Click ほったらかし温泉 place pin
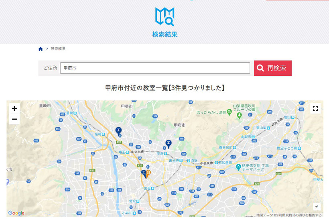The width and height of the screenshot is (329, 222). (x=229, y=112)
